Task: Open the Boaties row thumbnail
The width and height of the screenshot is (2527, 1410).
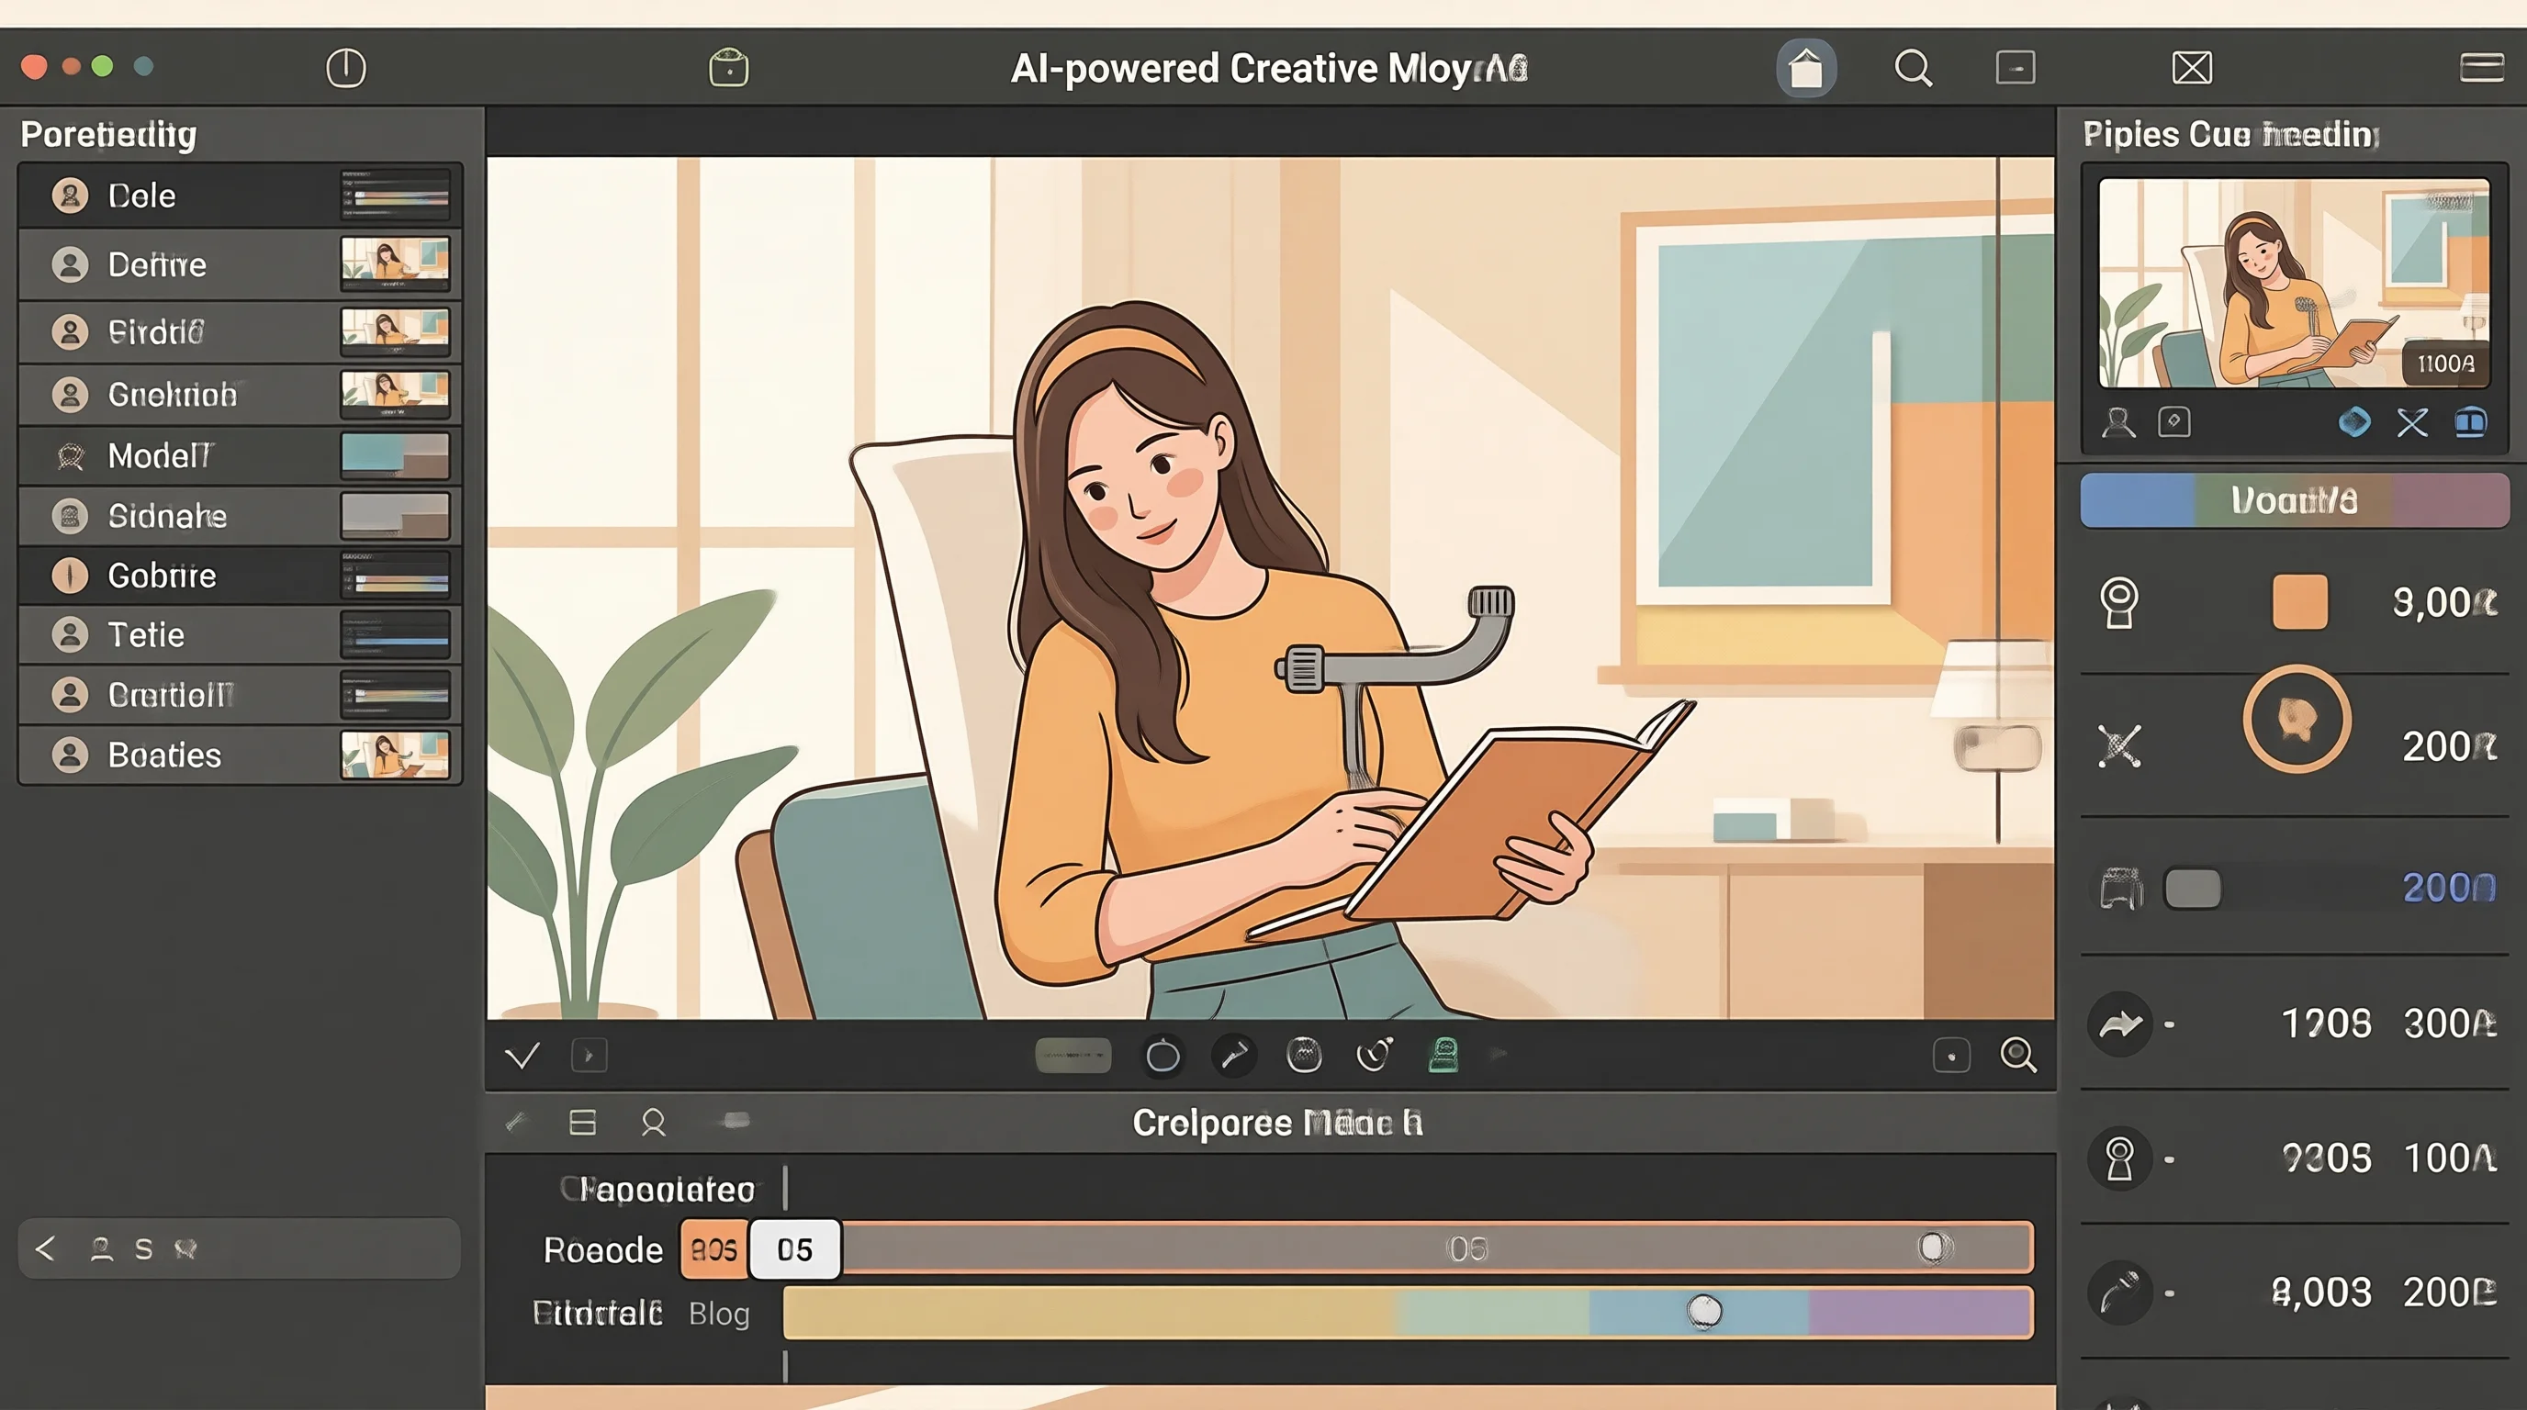Action: pos(396,755)
